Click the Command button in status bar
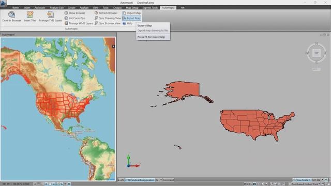The height and width of the screenshot is (186, 331). click(x=168, y=180)
